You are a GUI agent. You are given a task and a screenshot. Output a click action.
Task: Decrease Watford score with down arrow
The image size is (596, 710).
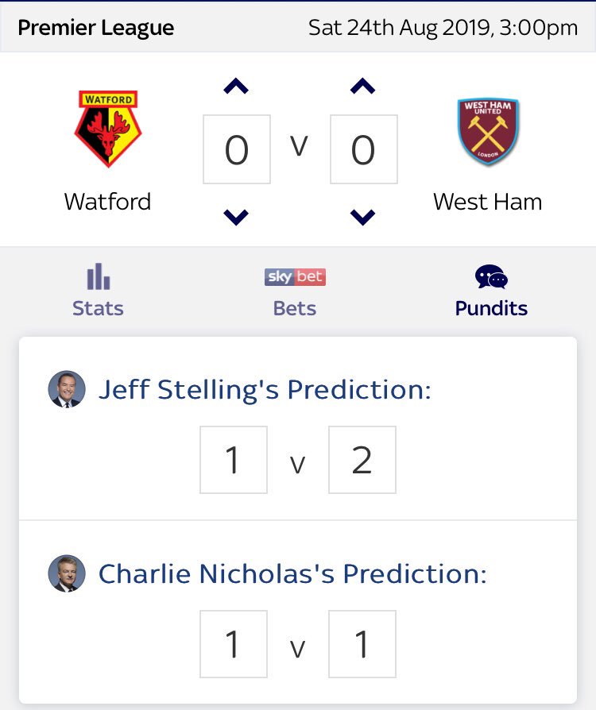(236, 218)
